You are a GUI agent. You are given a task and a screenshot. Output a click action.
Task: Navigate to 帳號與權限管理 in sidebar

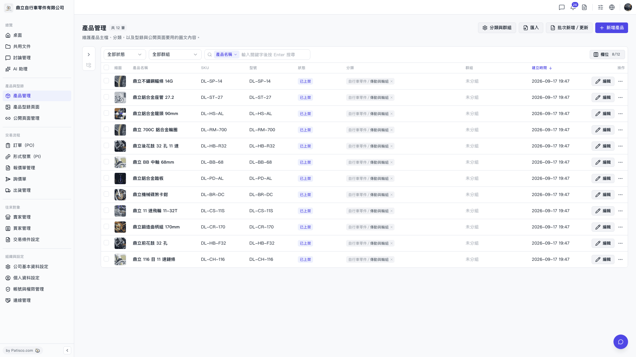37,289
